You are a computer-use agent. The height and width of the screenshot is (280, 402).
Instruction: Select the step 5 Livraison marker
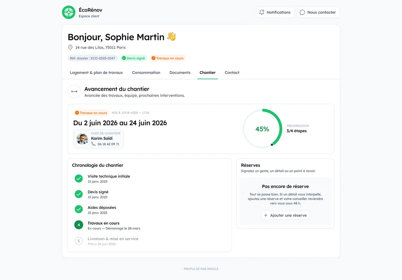click(79, 241)
